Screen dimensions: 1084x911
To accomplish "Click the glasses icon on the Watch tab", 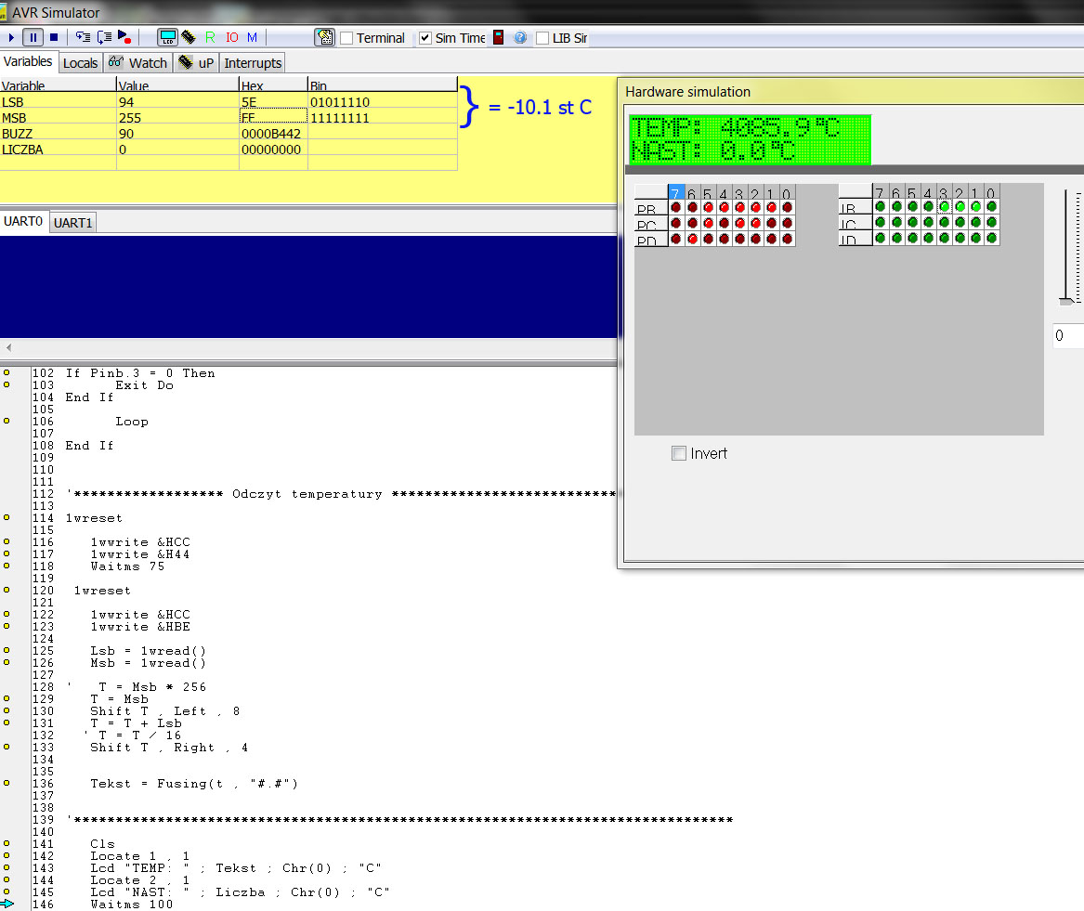I will (x=115, y=62).
